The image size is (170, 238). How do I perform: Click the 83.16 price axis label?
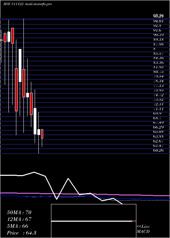[x=158, y=63]
